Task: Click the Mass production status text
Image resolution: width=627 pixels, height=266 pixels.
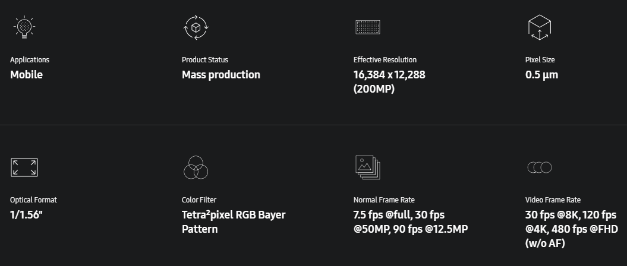Action: tap(220, 75)
